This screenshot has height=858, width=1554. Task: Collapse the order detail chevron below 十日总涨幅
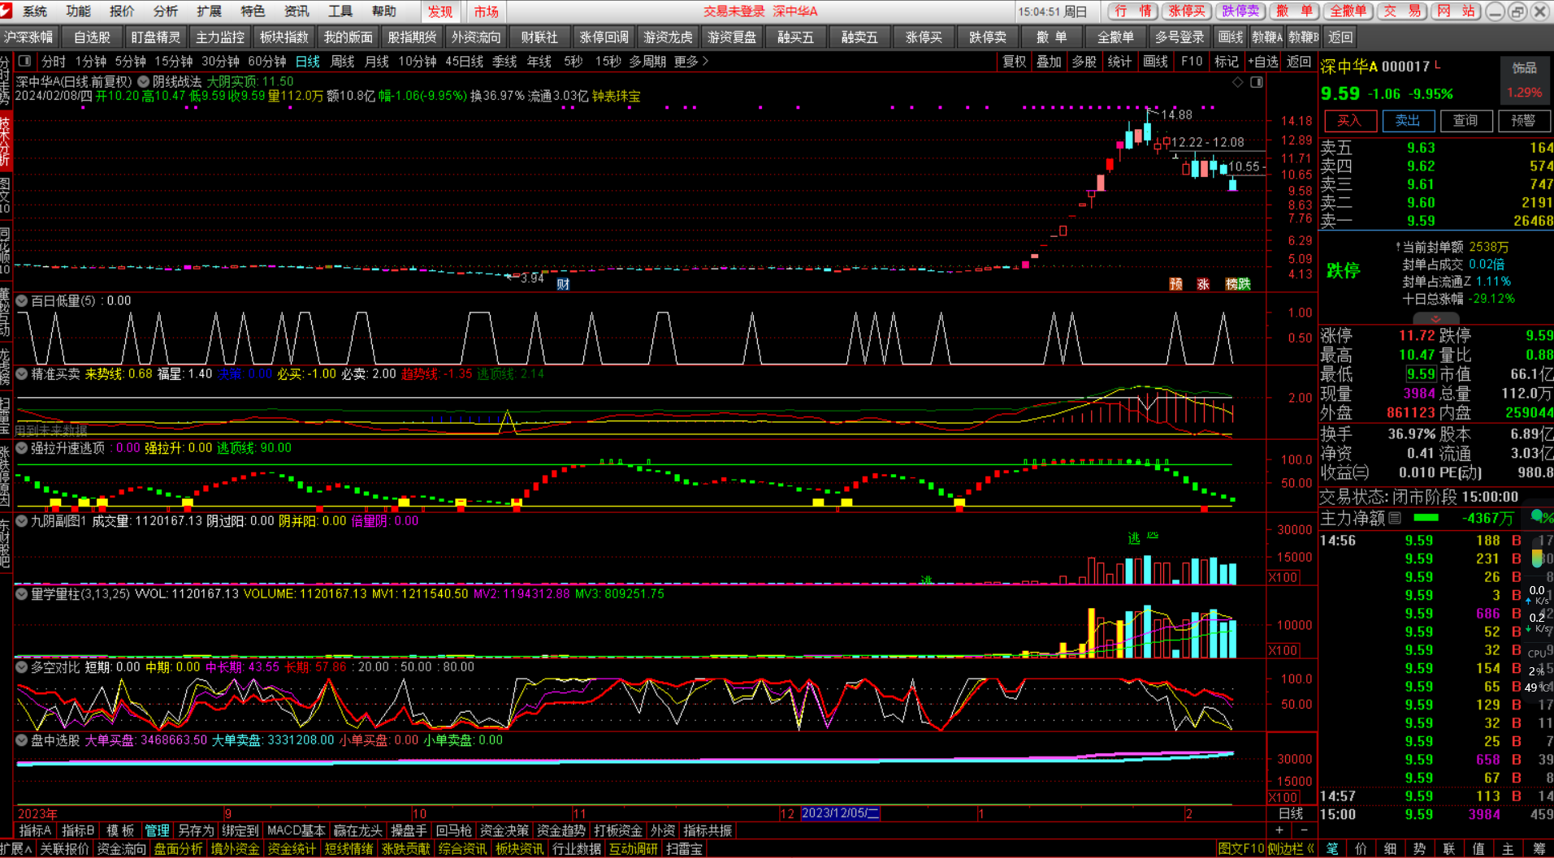1435,319
